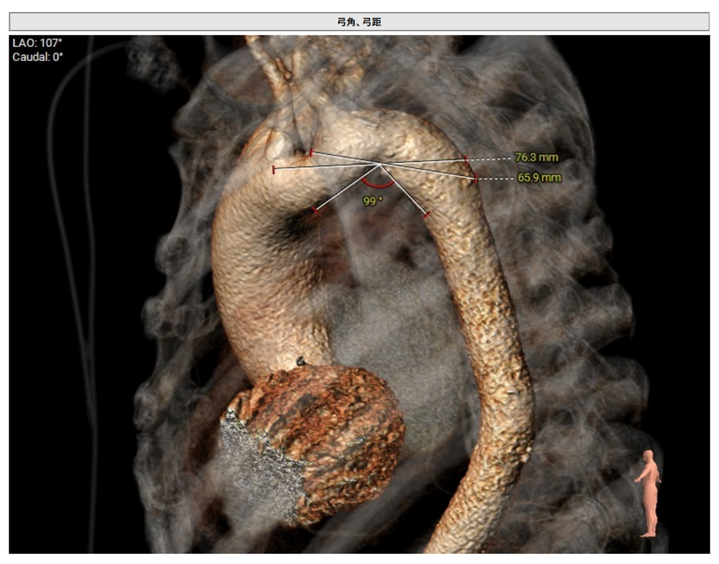The width and height of the screenshot is (719, 564).
Task: Click the 弓角、弓距 title bar
Action: click(359, 22)
